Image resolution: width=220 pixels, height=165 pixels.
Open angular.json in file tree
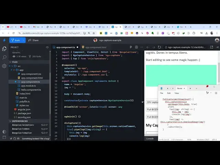[x=24, y=109]
